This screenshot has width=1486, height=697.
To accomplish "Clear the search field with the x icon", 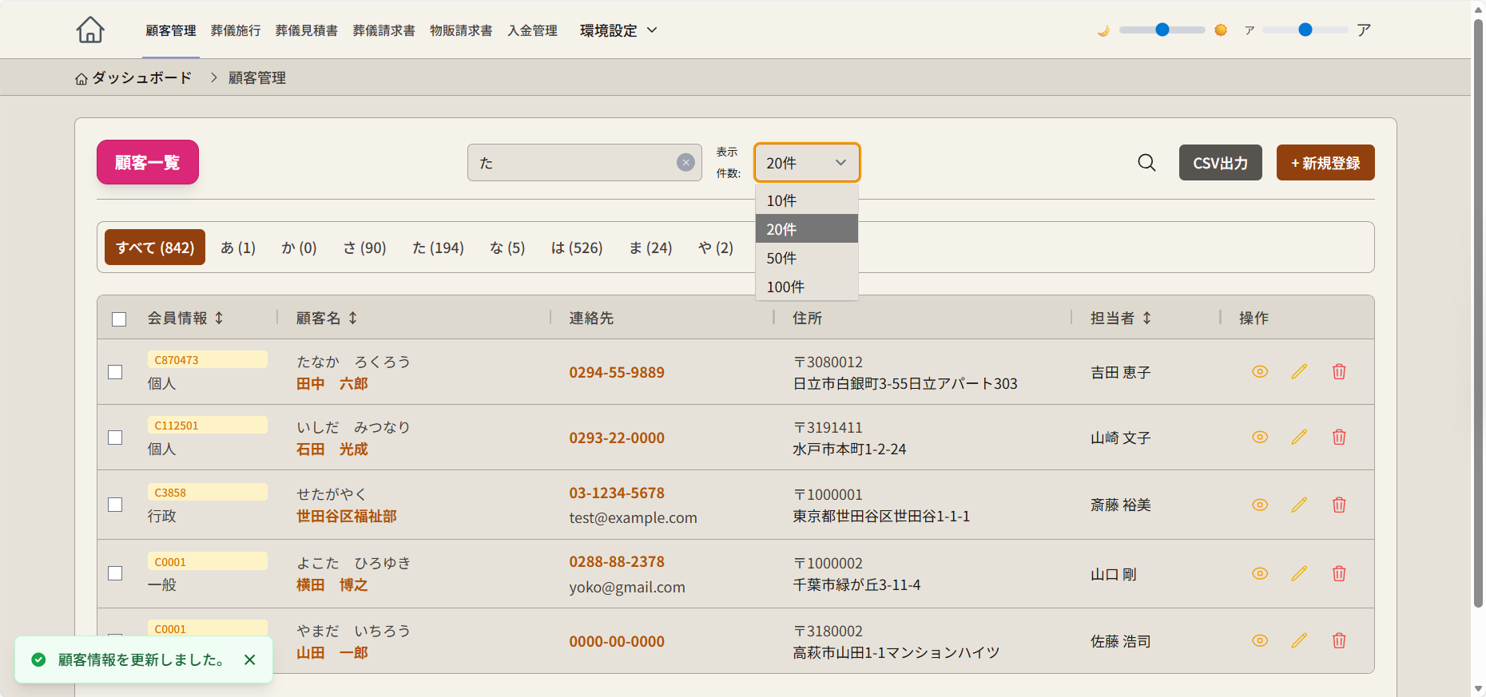I will 685,162.
